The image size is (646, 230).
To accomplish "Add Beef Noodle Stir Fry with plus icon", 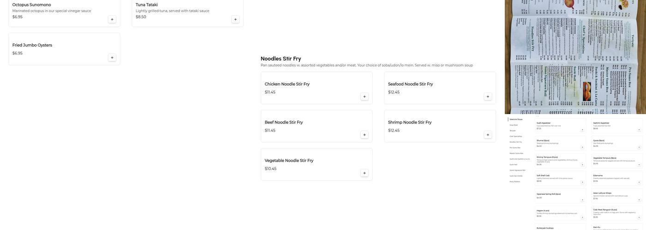I will pos(365,135).
